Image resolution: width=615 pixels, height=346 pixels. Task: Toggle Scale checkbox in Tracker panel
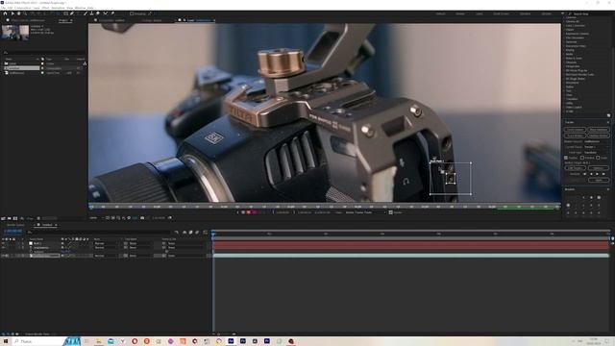598,158
